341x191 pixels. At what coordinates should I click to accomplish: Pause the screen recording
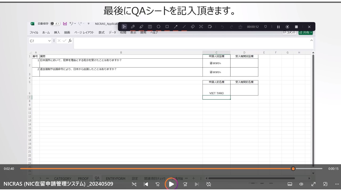[x=278, y=27]
